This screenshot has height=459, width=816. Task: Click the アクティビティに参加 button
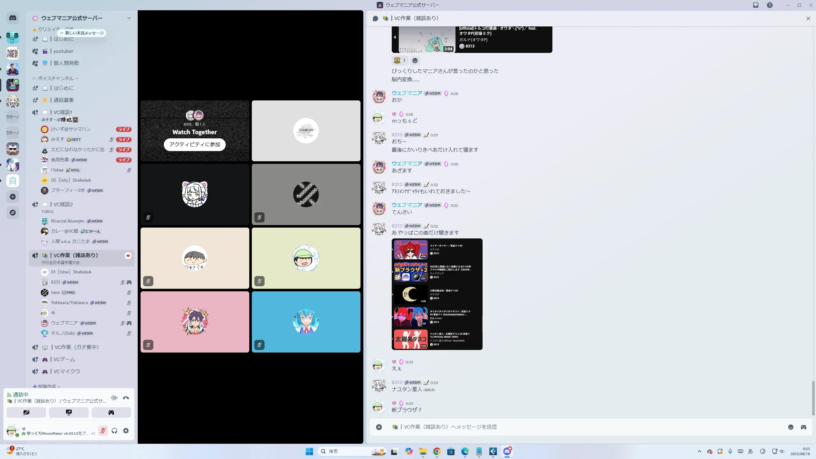click(194, 144)
